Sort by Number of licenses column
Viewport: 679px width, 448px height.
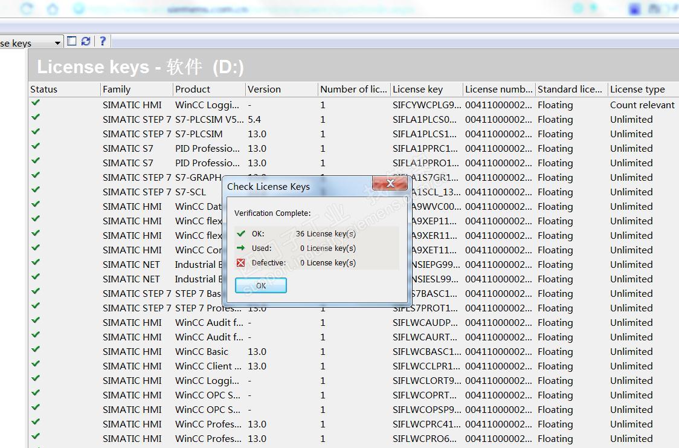click(354, 89)
